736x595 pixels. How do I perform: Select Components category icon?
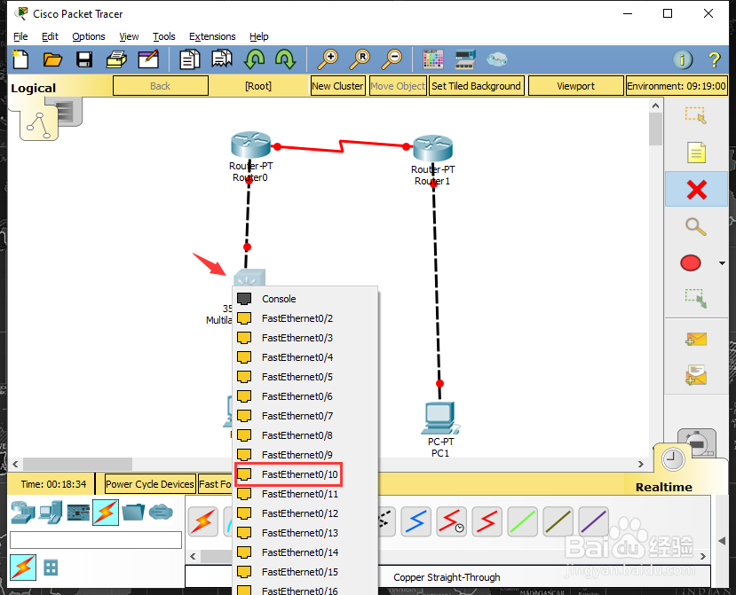coord(78,513)
